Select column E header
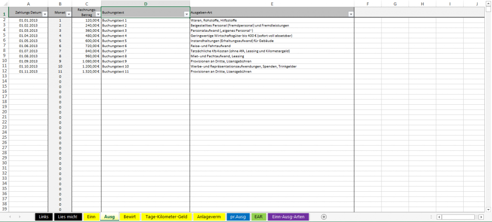This screenshot has height=222, width=492. pyautogui.click(x=272, y=4)
